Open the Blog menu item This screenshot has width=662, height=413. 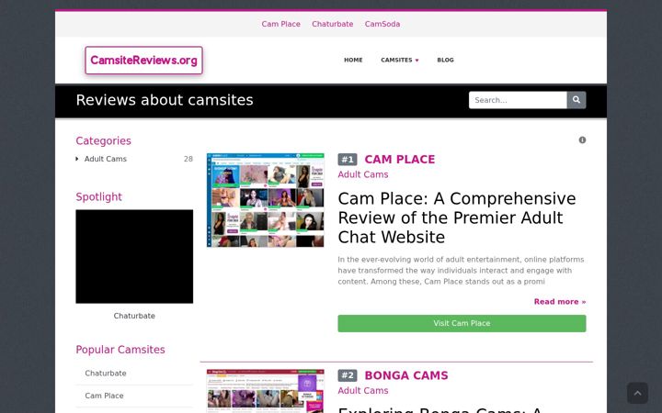click(x=445, y=60)
